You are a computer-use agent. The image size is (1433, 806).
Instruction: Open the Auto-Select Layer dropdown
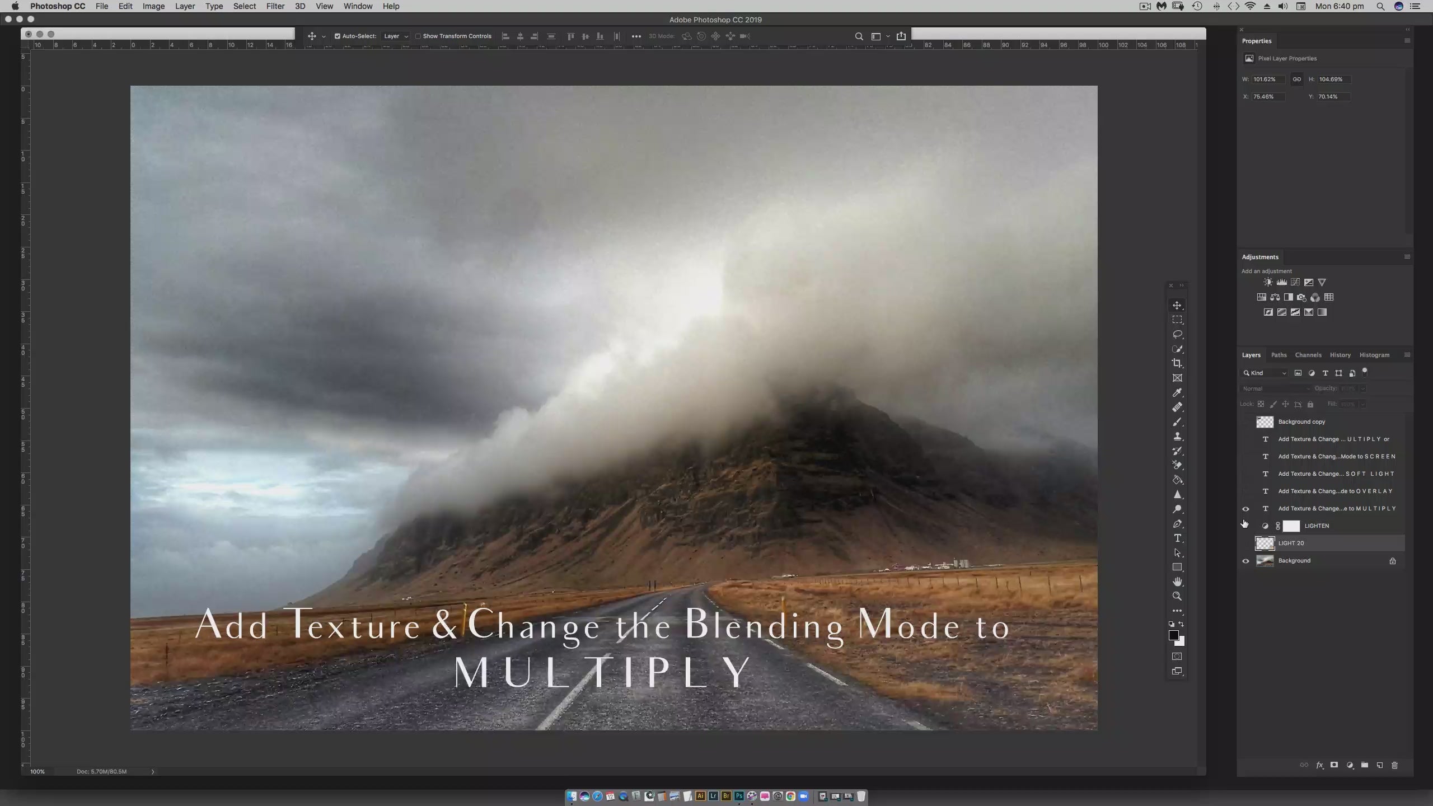[x=396, y=36]
